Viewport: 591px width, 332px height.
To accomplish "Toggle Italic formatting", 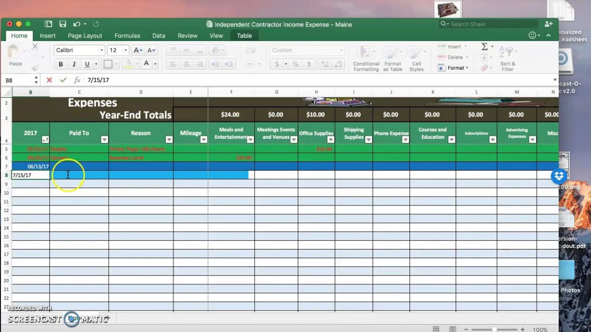I will [x=74, y=64].
